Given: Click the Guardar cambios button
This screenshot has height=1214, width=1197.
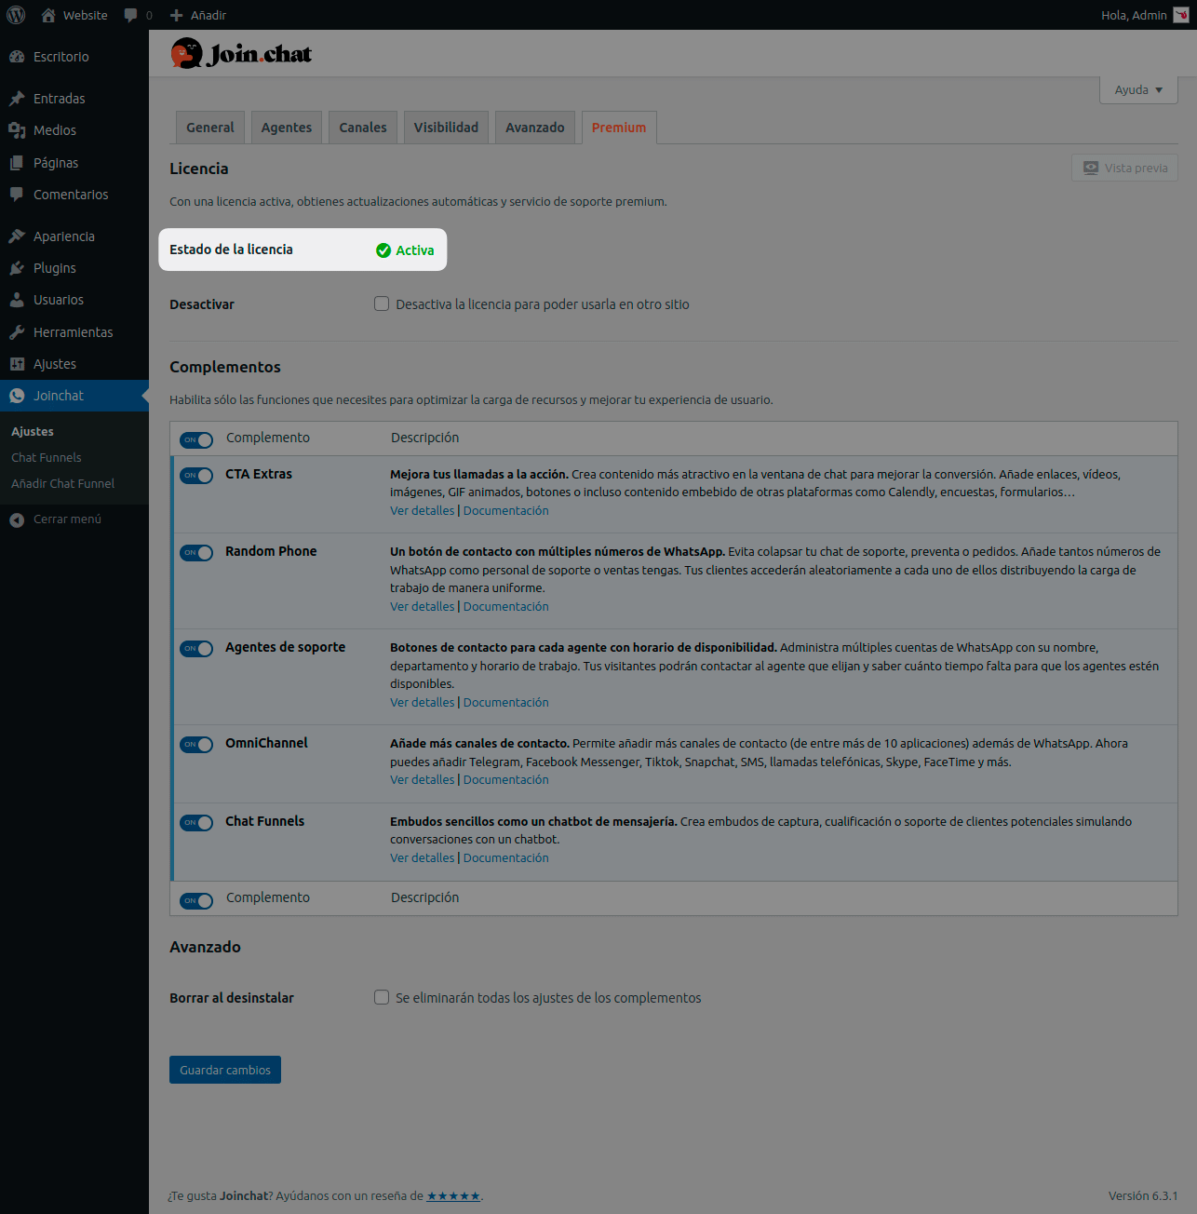Looking at the screenshot, I should [x=225, y=1070].
